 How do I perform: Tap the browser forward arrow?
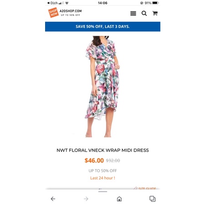86,199
